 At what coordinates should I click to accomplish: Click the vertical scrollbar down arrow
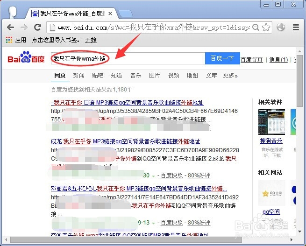click(x=299, y=232)
